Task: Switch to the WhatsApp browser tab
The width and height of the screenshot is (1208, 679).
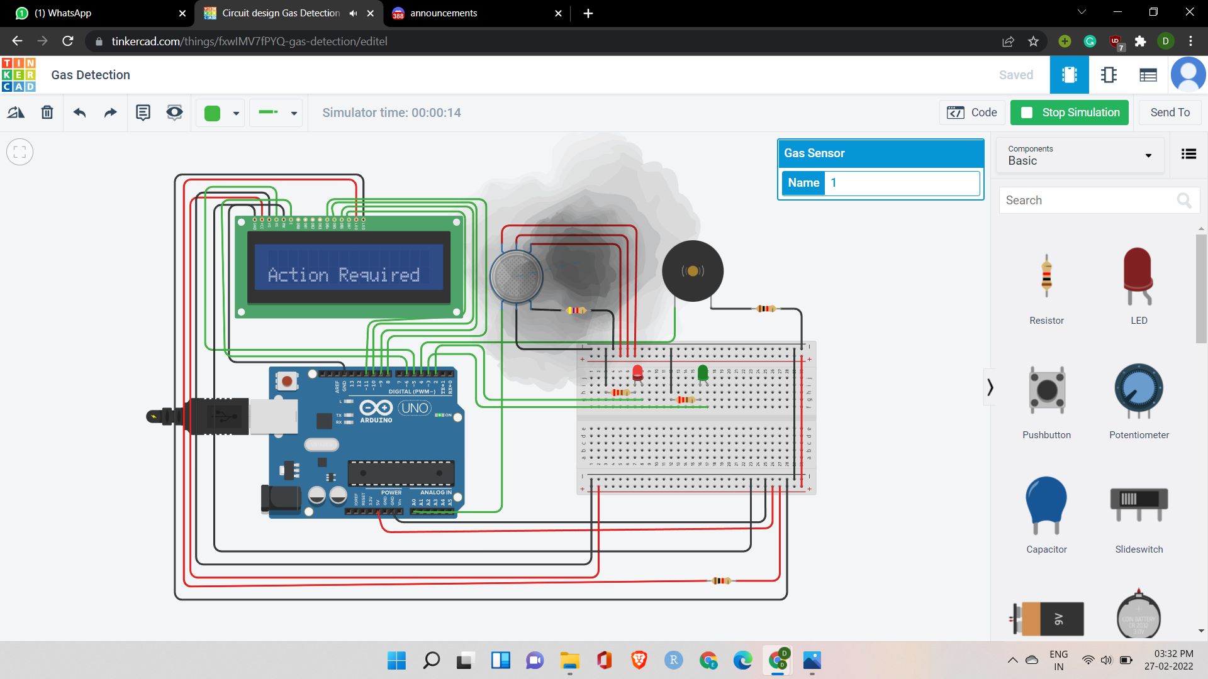Action: [x=63, y=13]
